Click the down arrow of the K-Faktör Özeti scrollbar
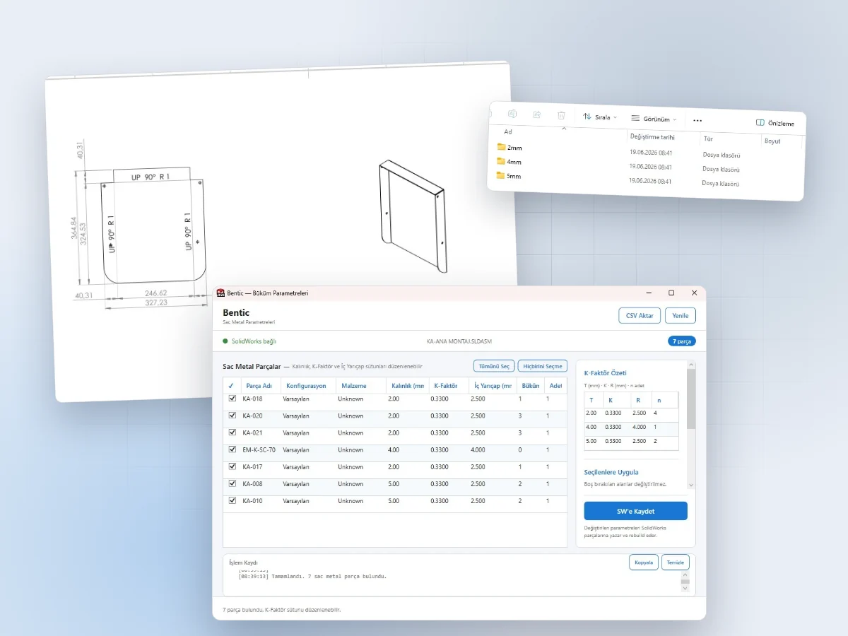The height and width of the screenshot is (636, 848). coord(691,485)
